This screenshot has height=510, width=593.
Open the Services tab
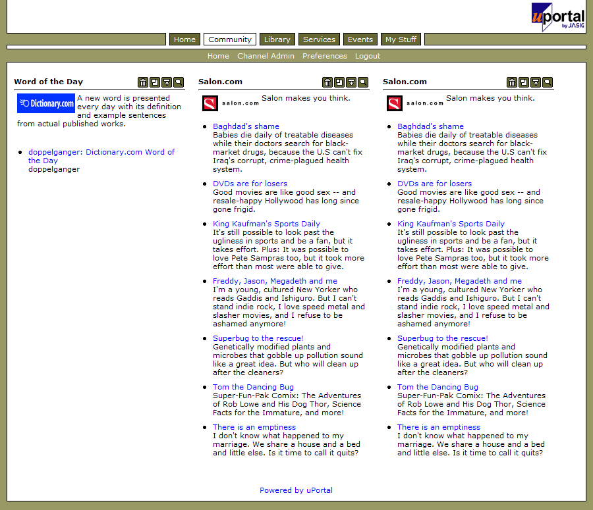[x=319, y=39]
